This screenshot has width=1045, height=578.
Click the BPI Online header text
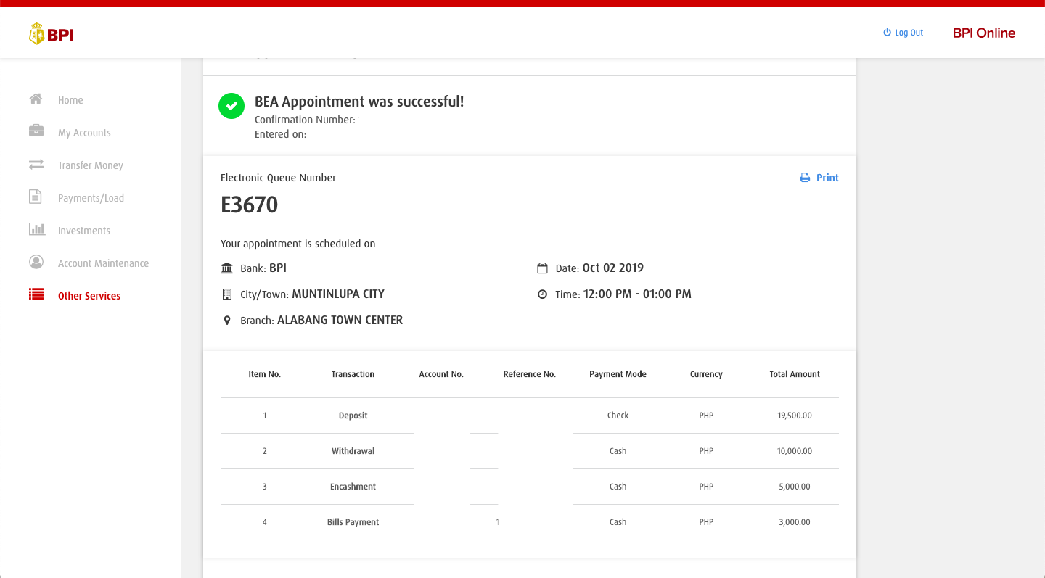(984, 33)
